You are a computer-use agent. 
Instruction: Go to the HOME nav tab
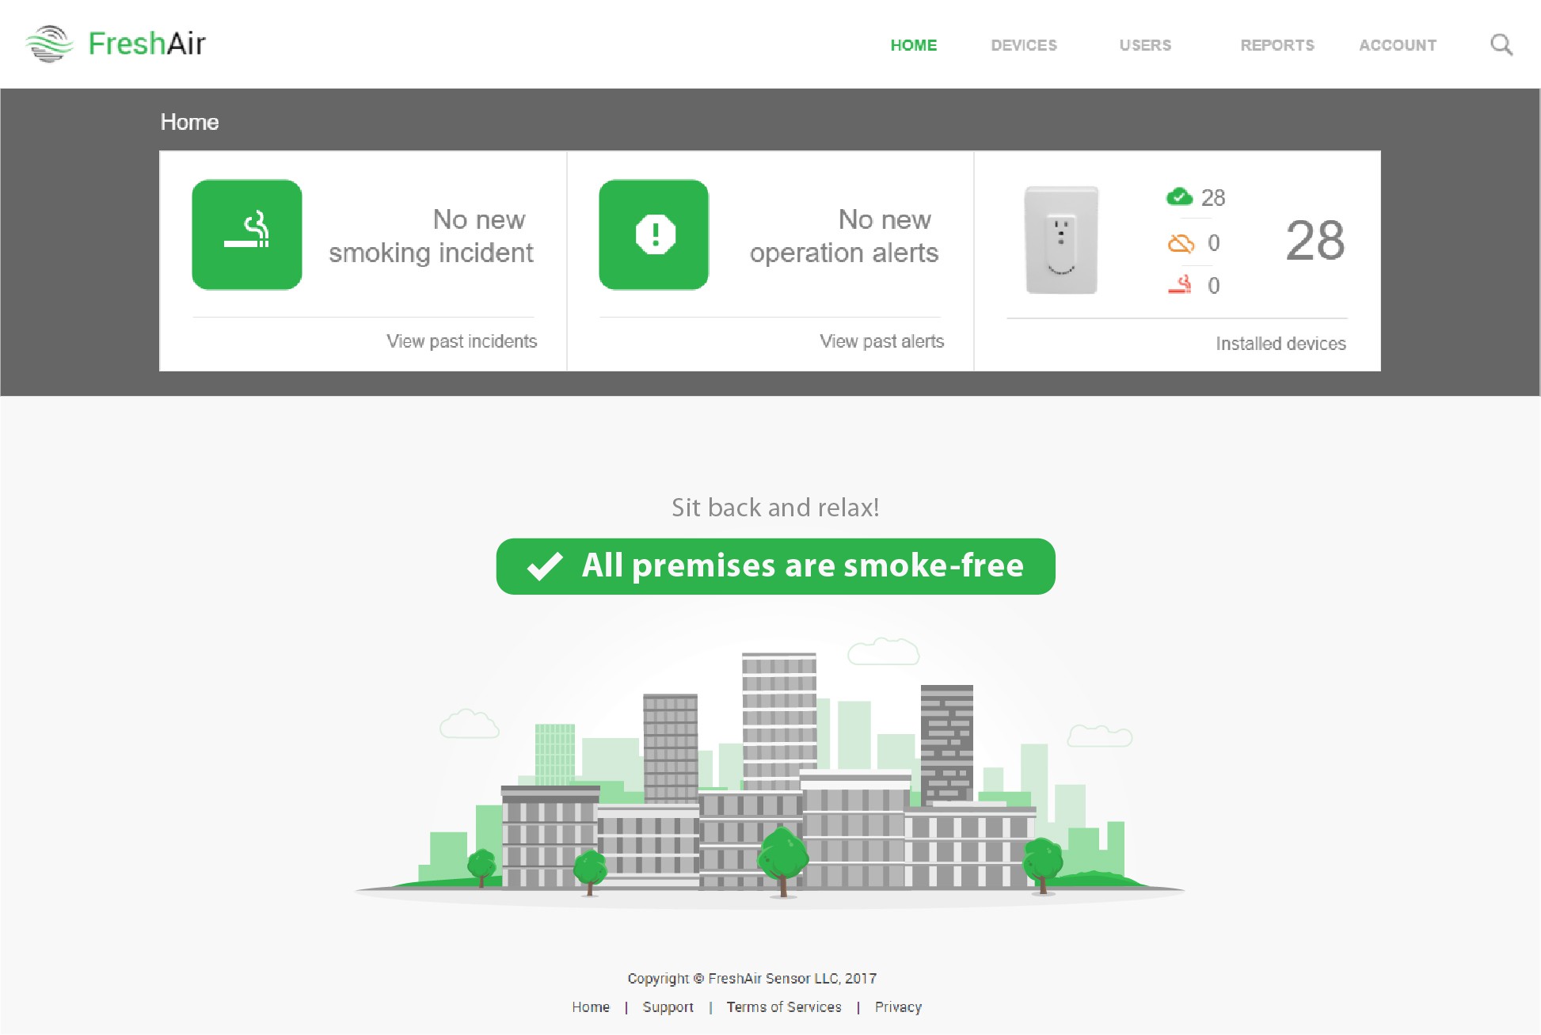pyautogui.click(x=913, y=45)
